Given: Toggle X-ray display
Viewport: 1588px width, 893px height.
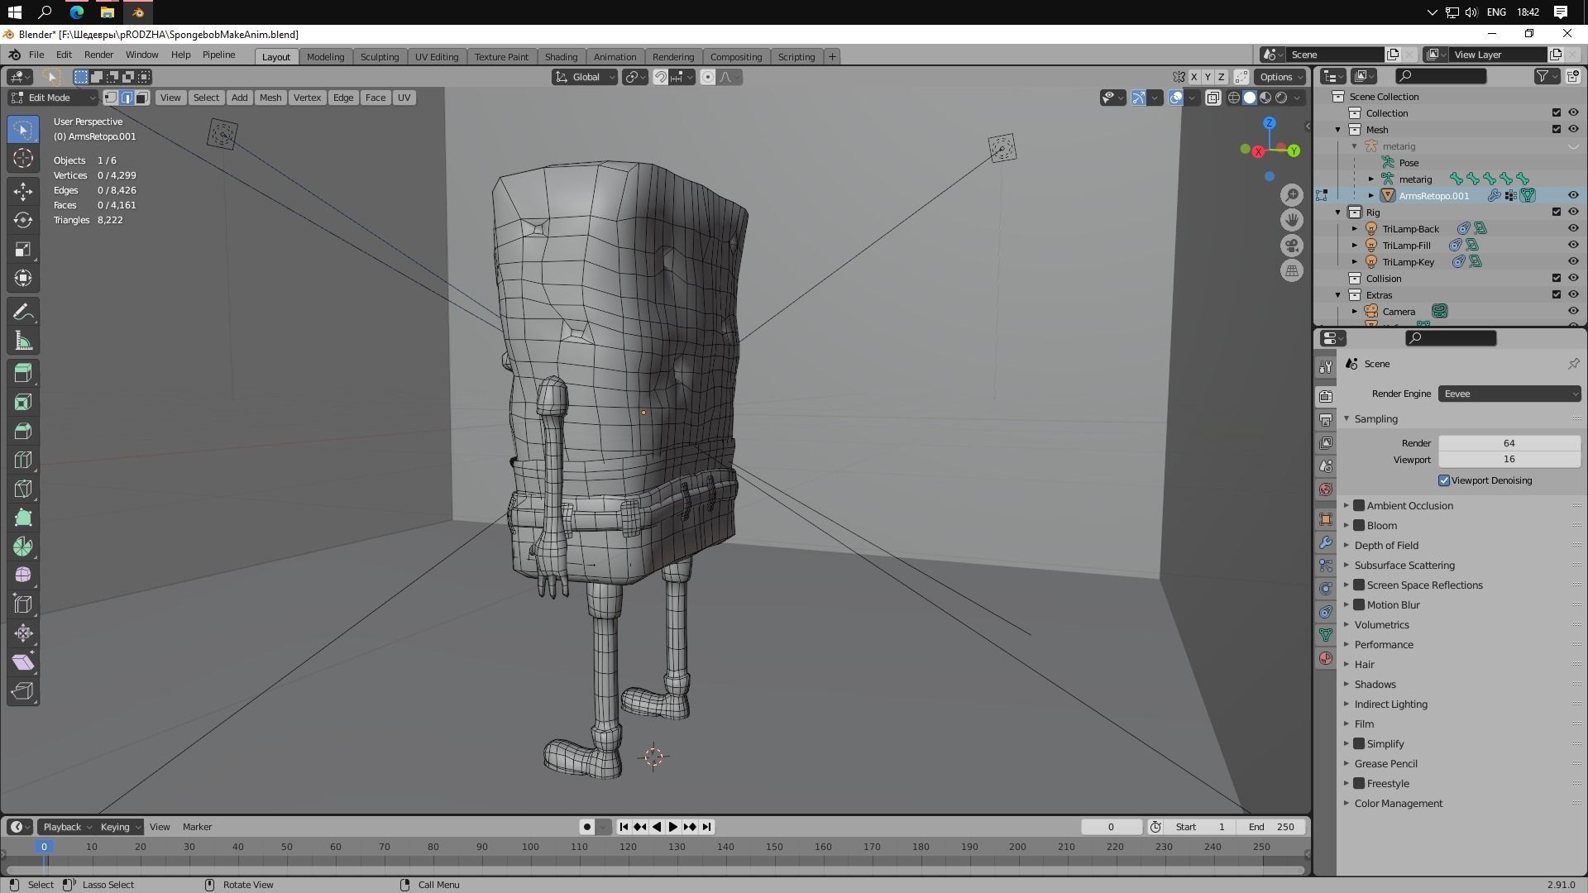Looking at the screenshot, I should pos(1213,98).
